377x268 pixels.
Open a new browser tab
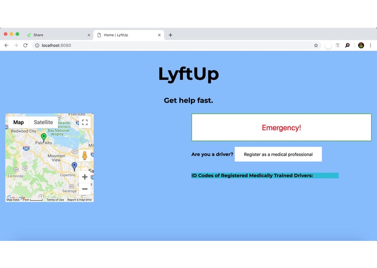[170, 35]
